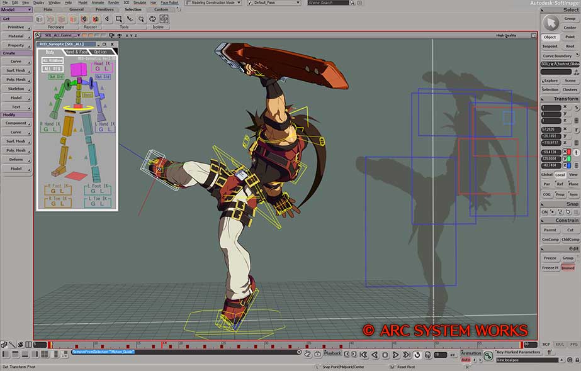Click the Parent constrain button
The height and width of the screenshot is (371, 581).
point(550,230)
